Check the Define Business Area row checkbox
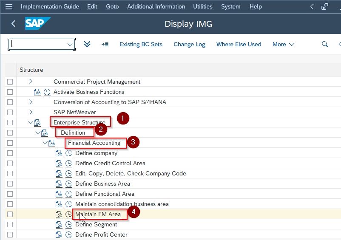Image resolution: width=341 pixels, height=240 pixels. (x=10, y=184)
